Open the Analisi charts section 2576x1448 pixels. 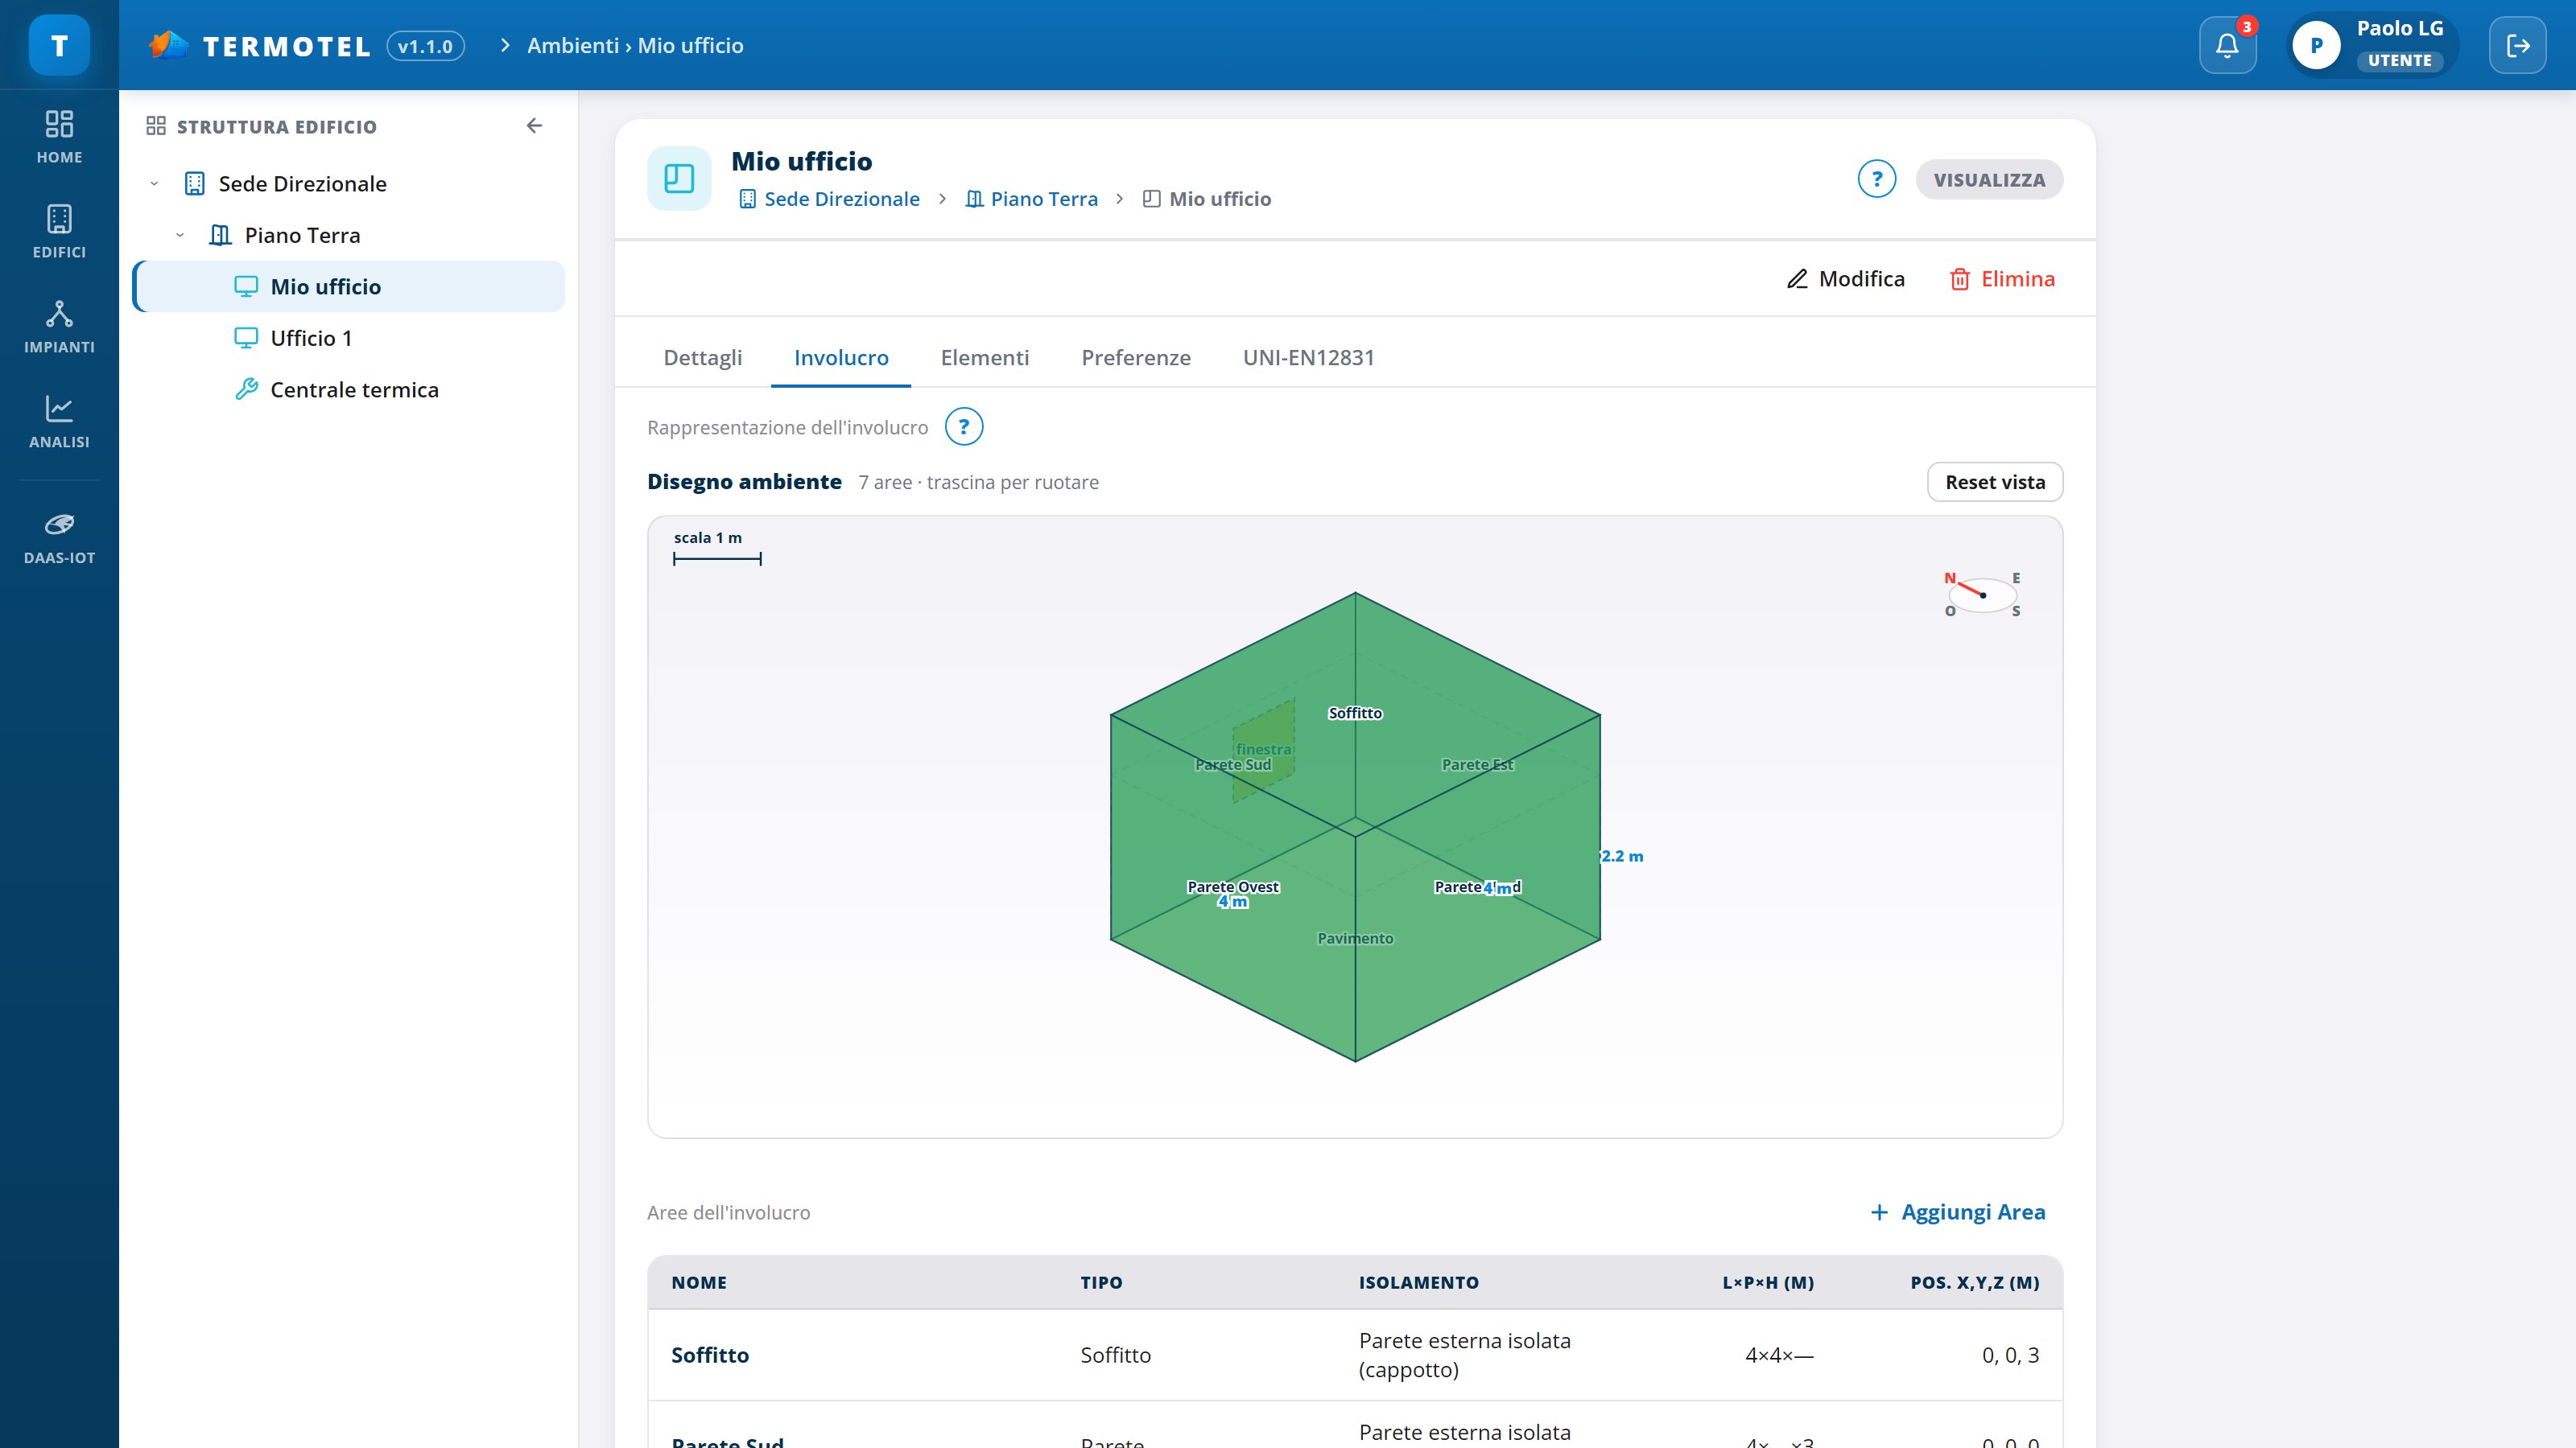(59, 422)
